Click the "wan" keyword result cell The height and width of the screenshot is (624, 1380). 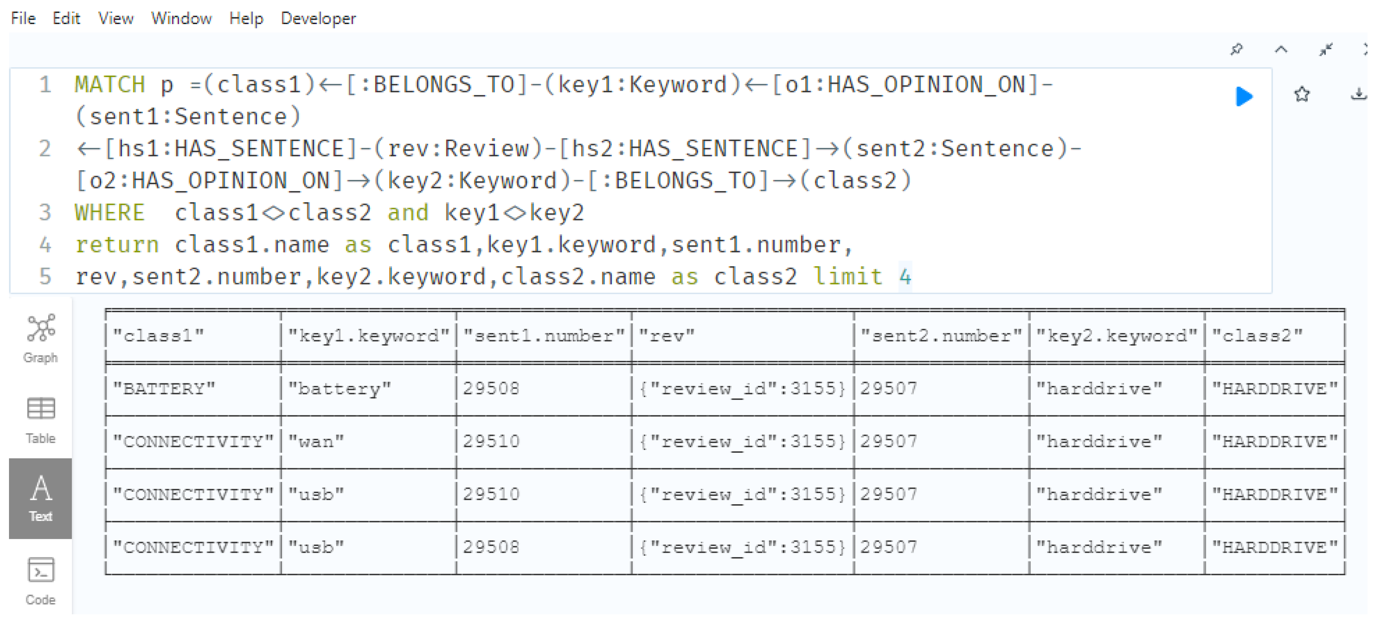[x=316, y=441]
